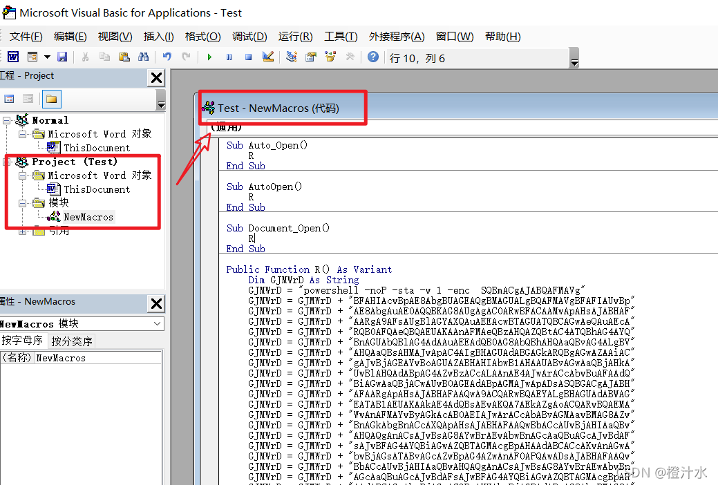Click View Object icon in Project panel
Viewport: 718px width, 485px height.
pyautogui.click(x=28, y=99)
